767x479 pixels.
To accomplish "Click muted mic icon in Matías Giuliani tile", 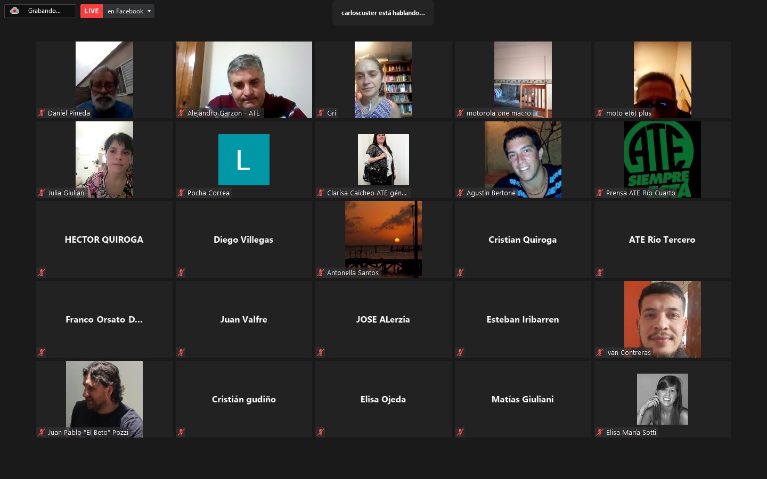I will tap(460, 432).
